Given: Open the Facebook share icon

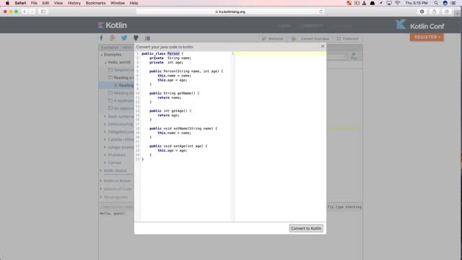Looking at the screenshot, I should pyautogui.click(x=101, y=38).
